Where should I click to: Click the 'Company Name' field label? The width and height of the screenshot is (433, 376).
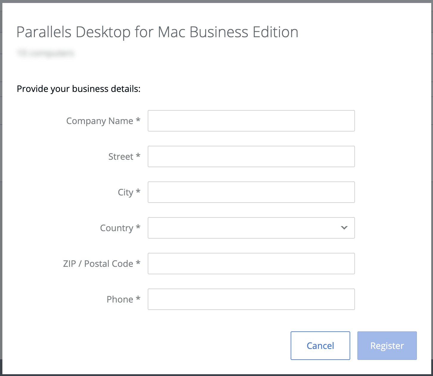tap(99, 121)
